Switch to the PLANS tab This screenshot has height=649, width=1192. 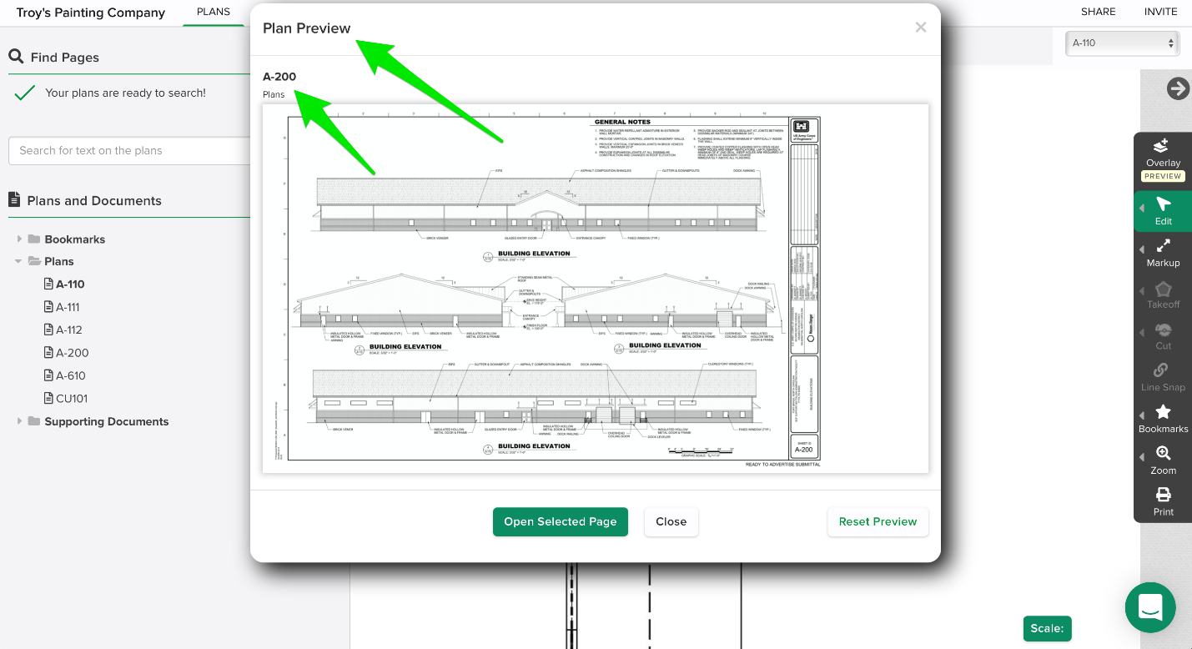click(x=214, y=12)
